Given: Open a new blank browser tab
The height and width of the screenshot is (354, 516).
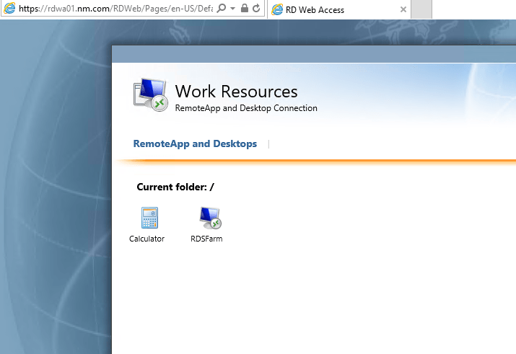Looking at the screenshot, I should 421,9.
